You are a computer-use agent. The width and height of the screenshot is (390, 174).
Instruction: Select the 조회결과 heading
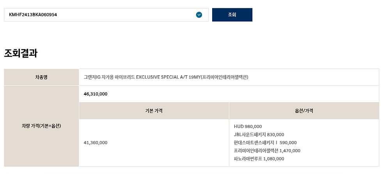[21, 53]
